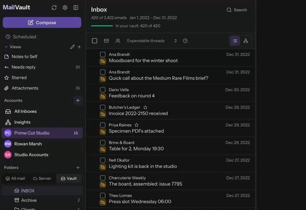
Task: Select Prime Cut Studio account
Action: point(42,133)
